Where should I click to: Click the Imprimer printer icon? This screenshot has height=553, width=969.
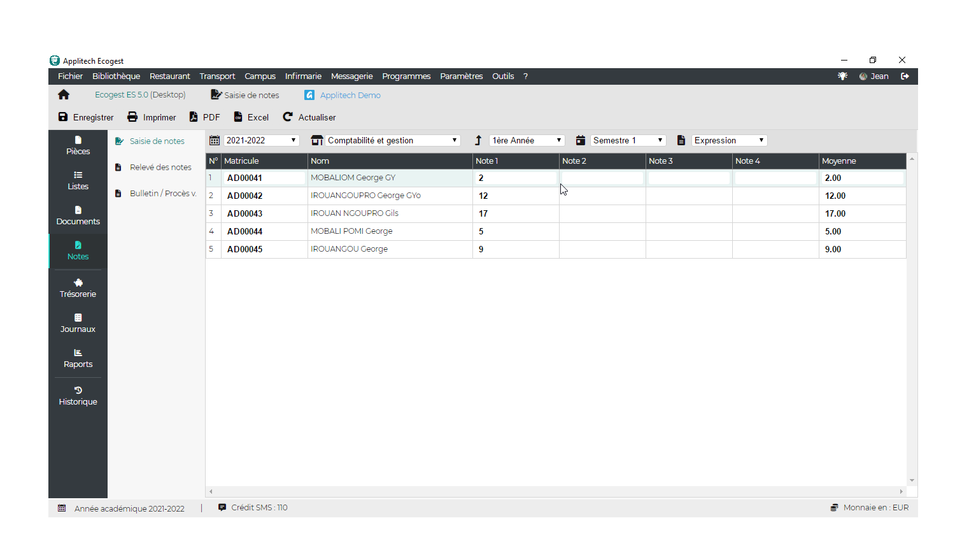point(132,117)
